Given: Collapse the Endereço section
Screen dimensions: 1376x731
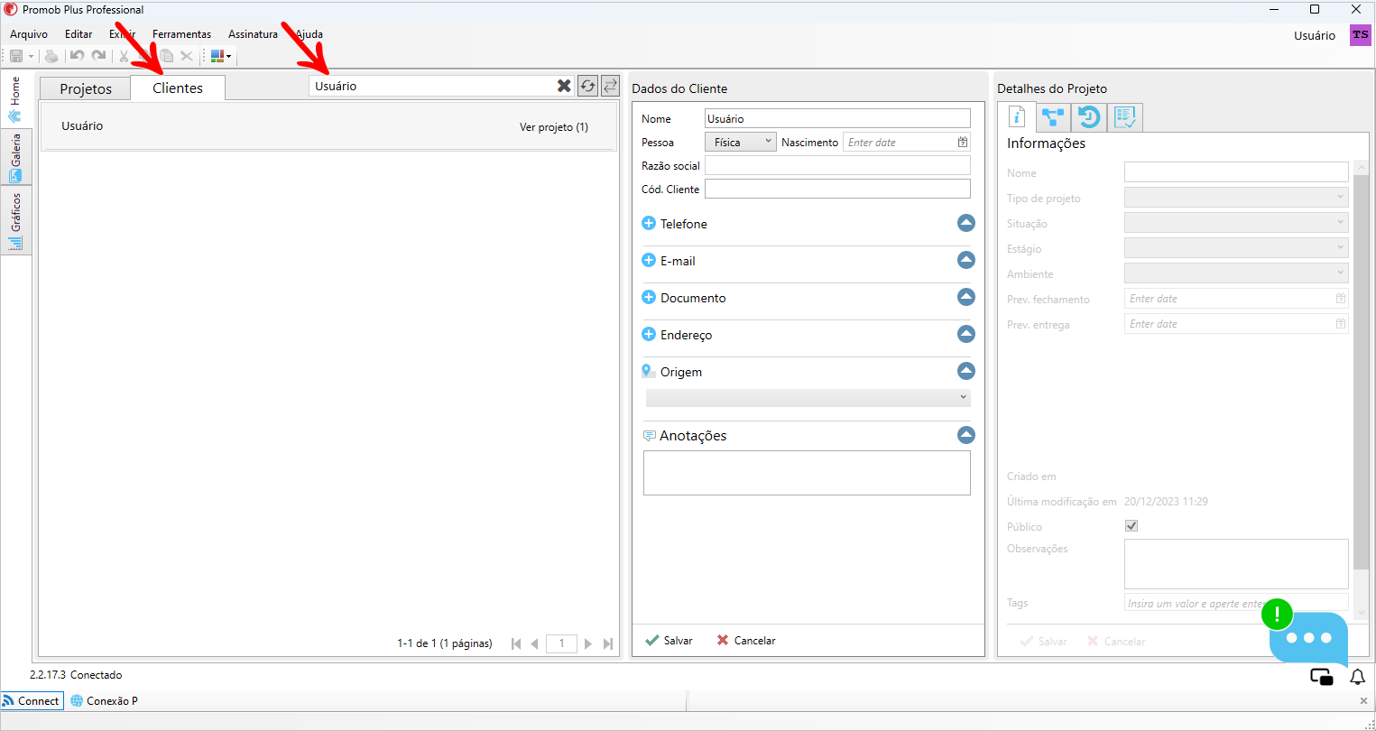Looking at the screenshot, I should click(966, 334).
